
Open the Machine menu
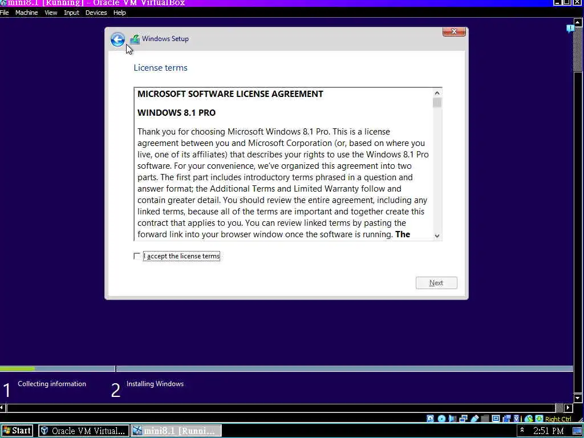(26, 13)
